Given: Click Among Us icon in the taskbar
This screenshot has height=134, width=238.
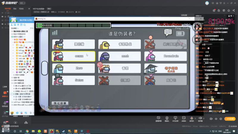Looking at the screenshot, I should (51, 131).
